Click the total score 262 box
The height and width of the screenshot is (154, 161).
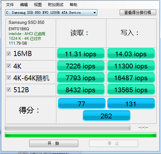point(107,116)
